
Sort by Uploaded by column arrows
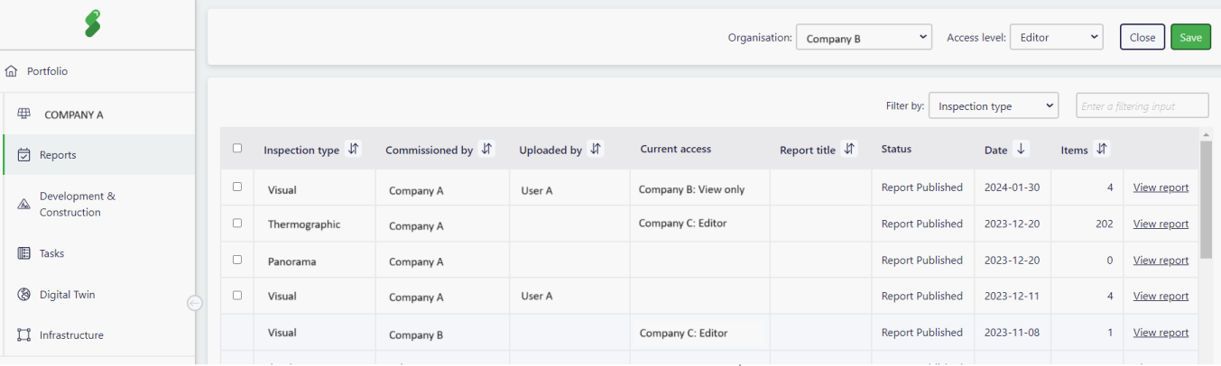point(596,150)
